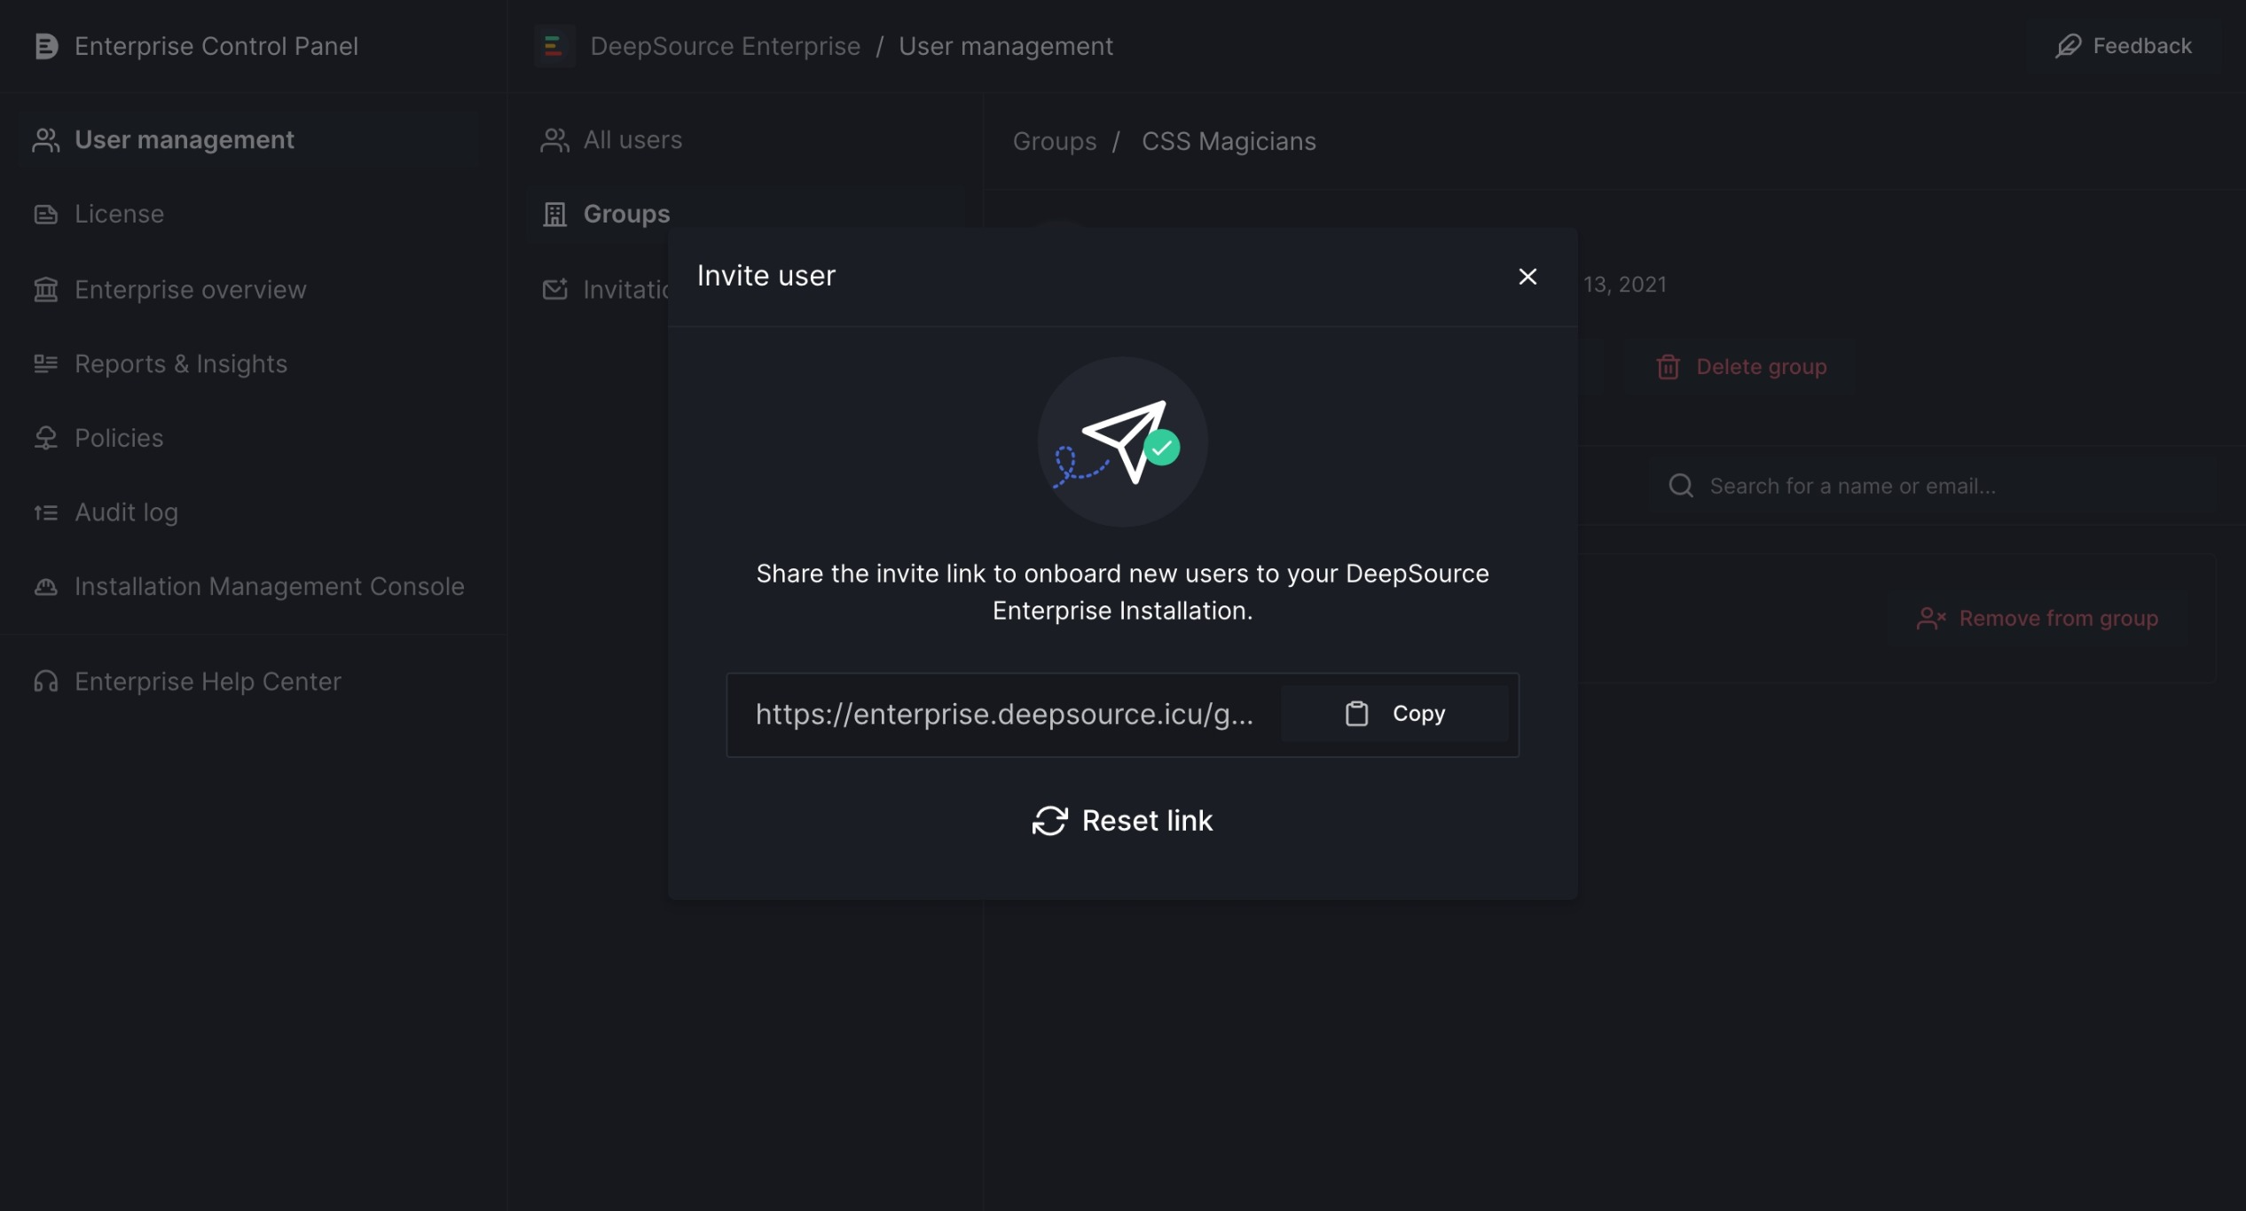This screenshot has height=1211, width=2246.
Task: Open Enterprise Help Center headphones icon
Action: coord(46,681)
